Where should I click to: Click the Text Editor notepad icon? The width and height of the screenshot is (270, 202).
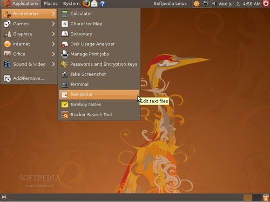pyautogui.click(x=65, y=94)
